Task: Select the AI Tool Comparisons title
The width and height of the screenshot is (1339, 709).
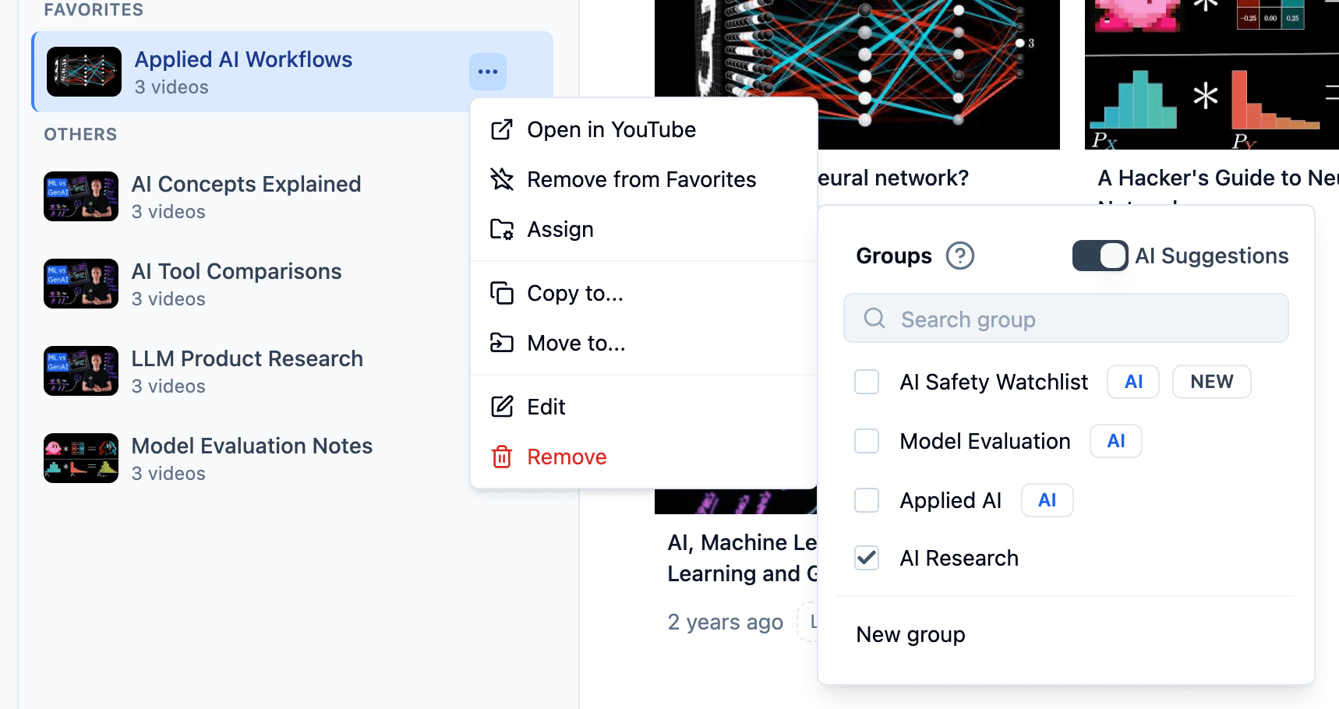Action: 236,271
